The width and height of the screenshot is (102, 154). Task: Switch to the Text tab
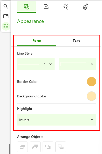click(76, 41)
